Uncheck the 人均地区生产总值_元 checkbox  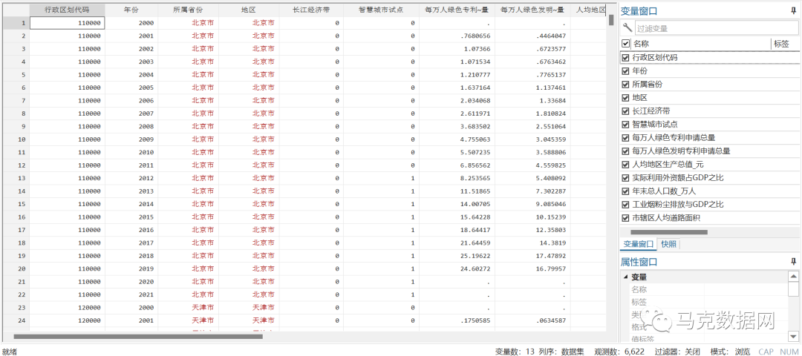click(x=625, y=165)
